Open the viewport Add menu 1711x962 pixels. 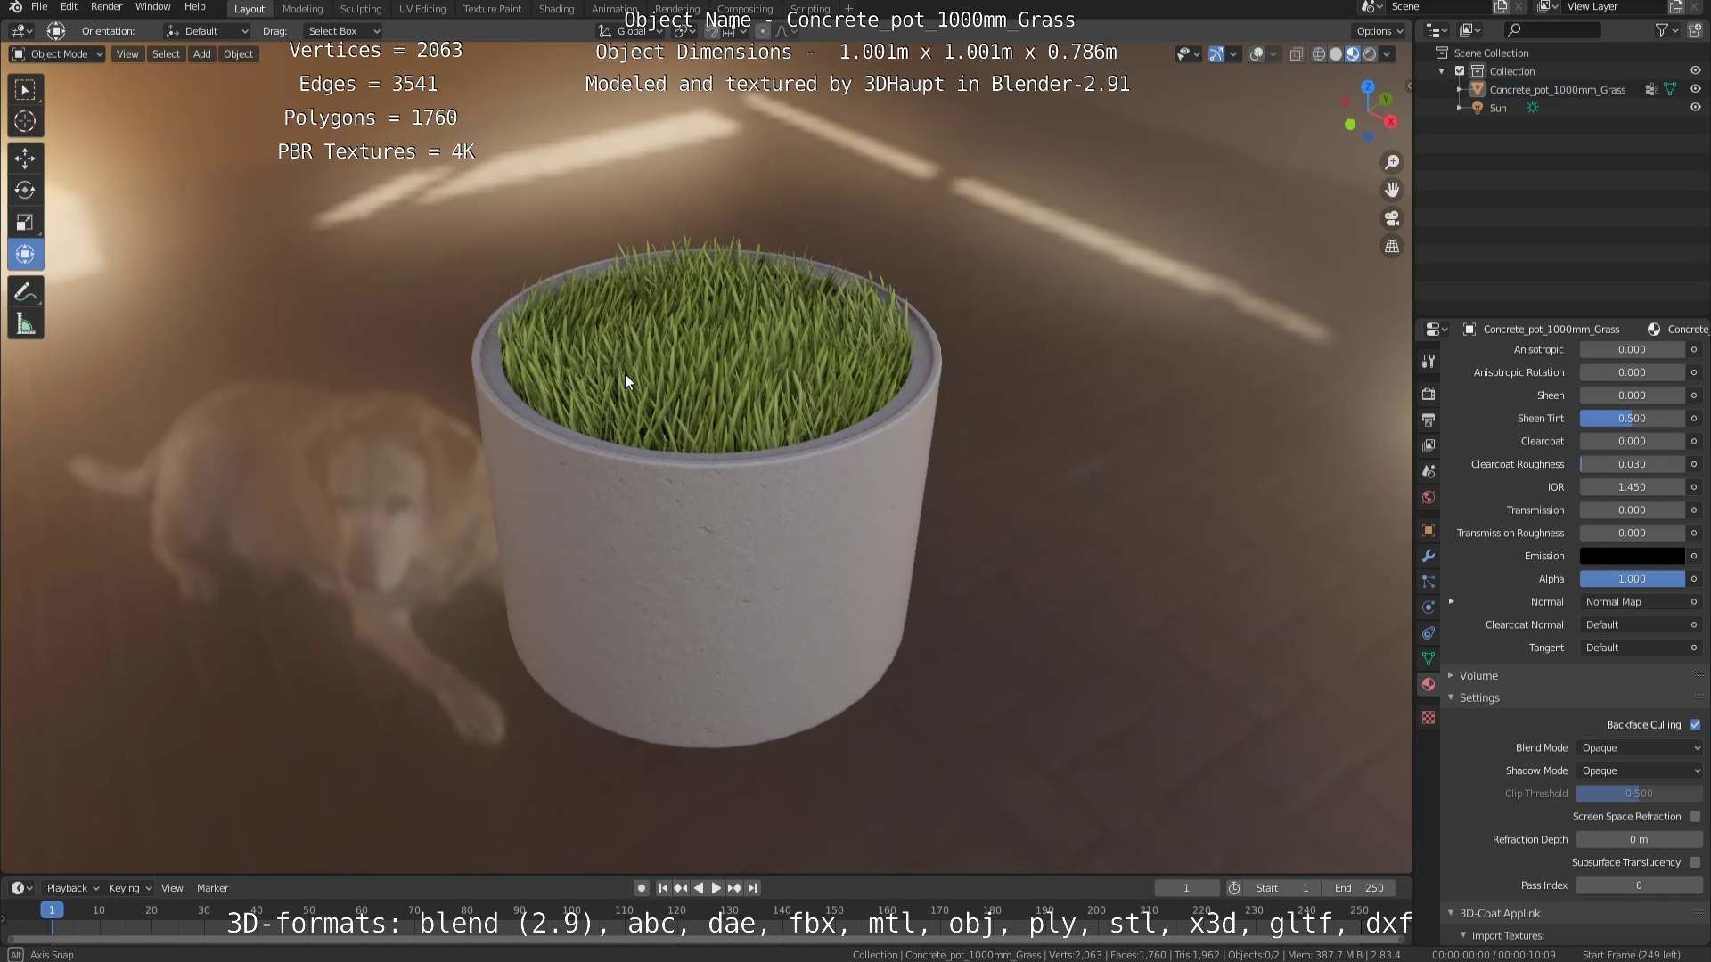point(202,54)
